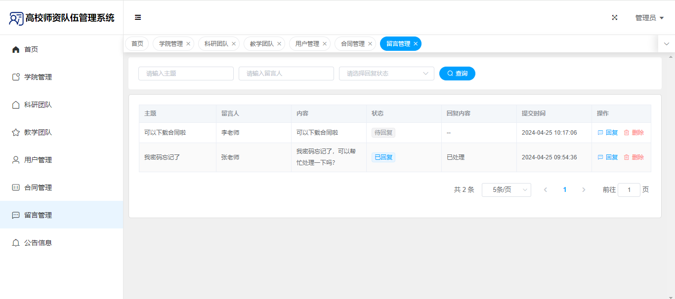Image resolution: width=675 pixels, height=299 pixels.
Task: Go to the previous page arrow
Action: coord(546,190)
